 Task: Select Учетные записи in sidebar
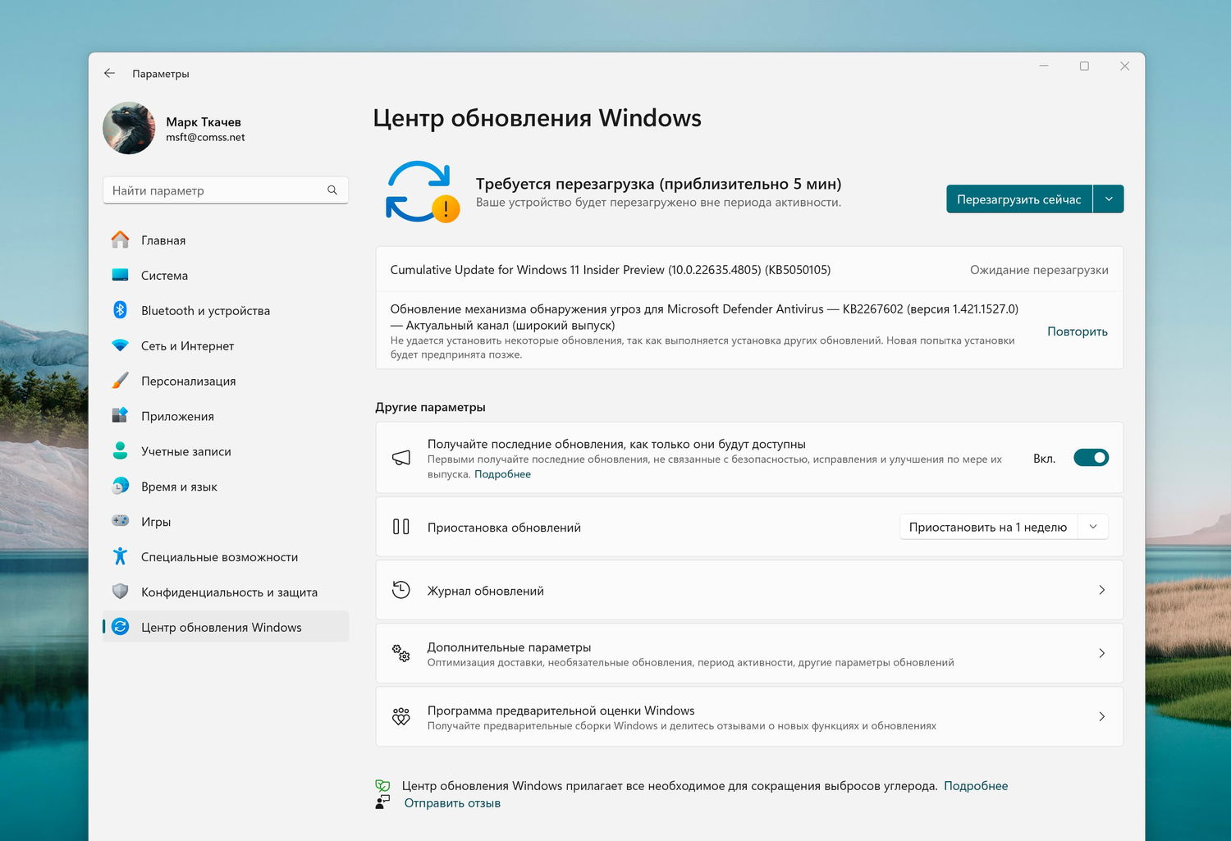coord(226,451)
